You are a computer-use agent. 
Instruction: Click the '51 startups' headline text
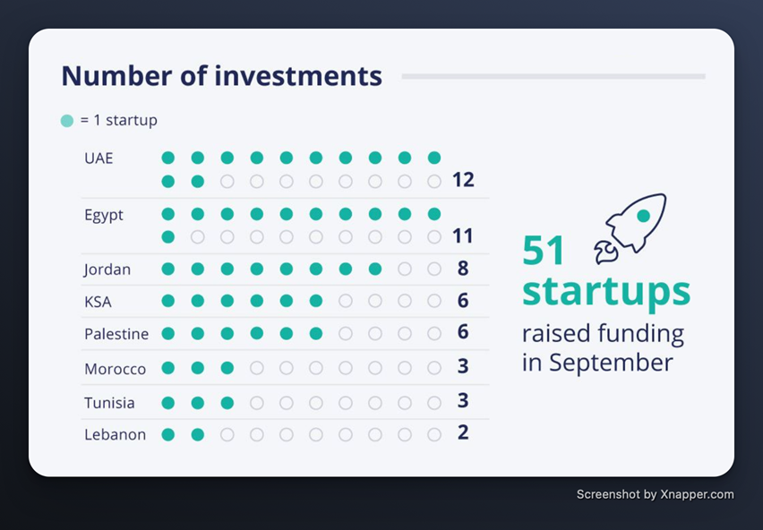(x=605, y=271)
